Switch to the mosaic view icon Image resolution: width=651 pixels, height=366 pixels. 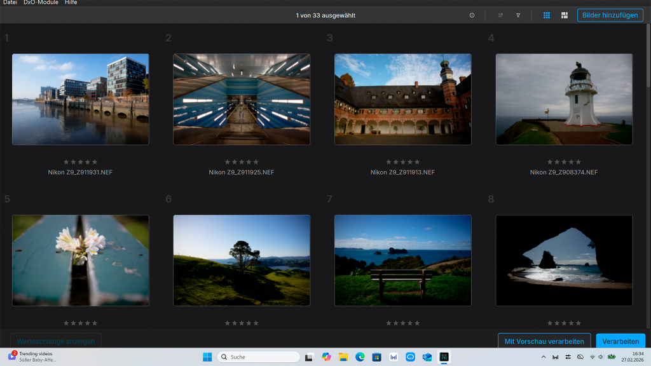tap(564, 15)
